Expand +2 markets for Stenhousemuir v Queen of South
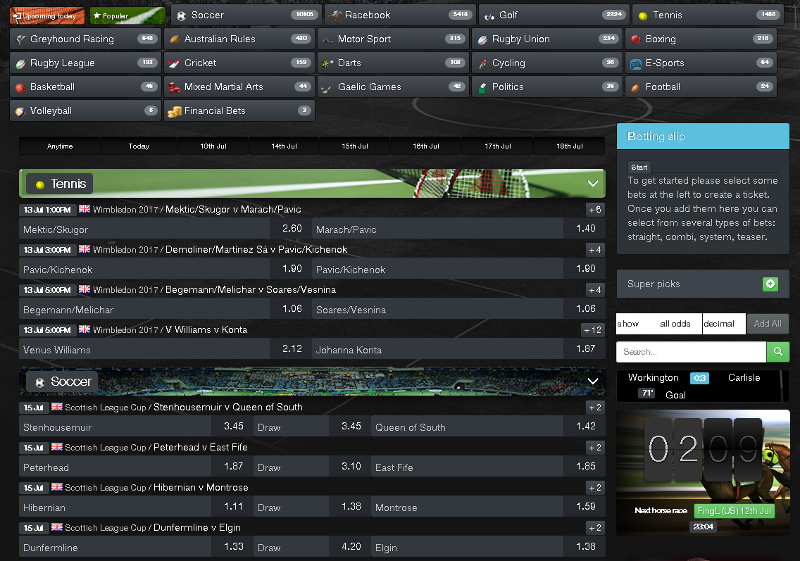The image size is (800, 561). click(x=595, y=408)
